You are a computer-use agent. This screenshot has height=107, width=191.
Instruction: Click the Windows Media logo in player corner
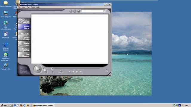pyautogui.click(x=24, y=70)
